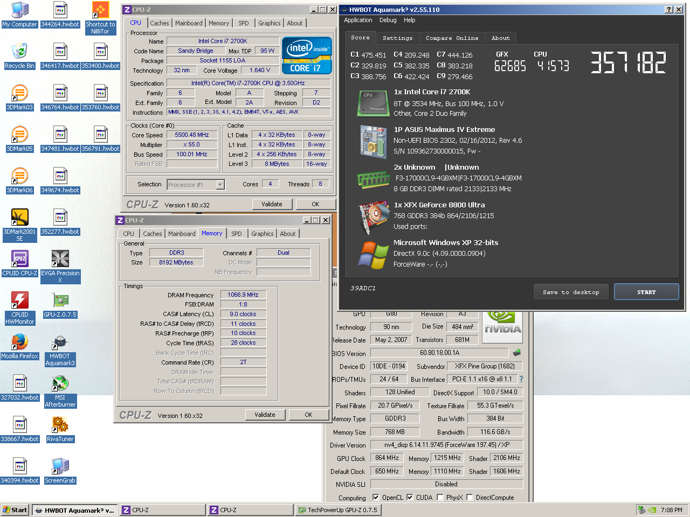Click Validate in top CPU-Z window
The height and width of the screenshot is (517, 690).
tap(272, 204)
